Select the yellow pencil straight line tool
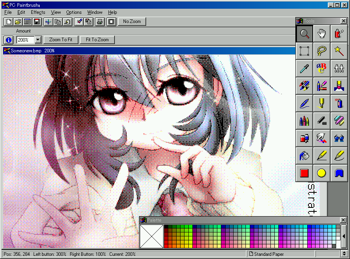Viewport: 350px width, 259px height. click(x=321, y=155)
